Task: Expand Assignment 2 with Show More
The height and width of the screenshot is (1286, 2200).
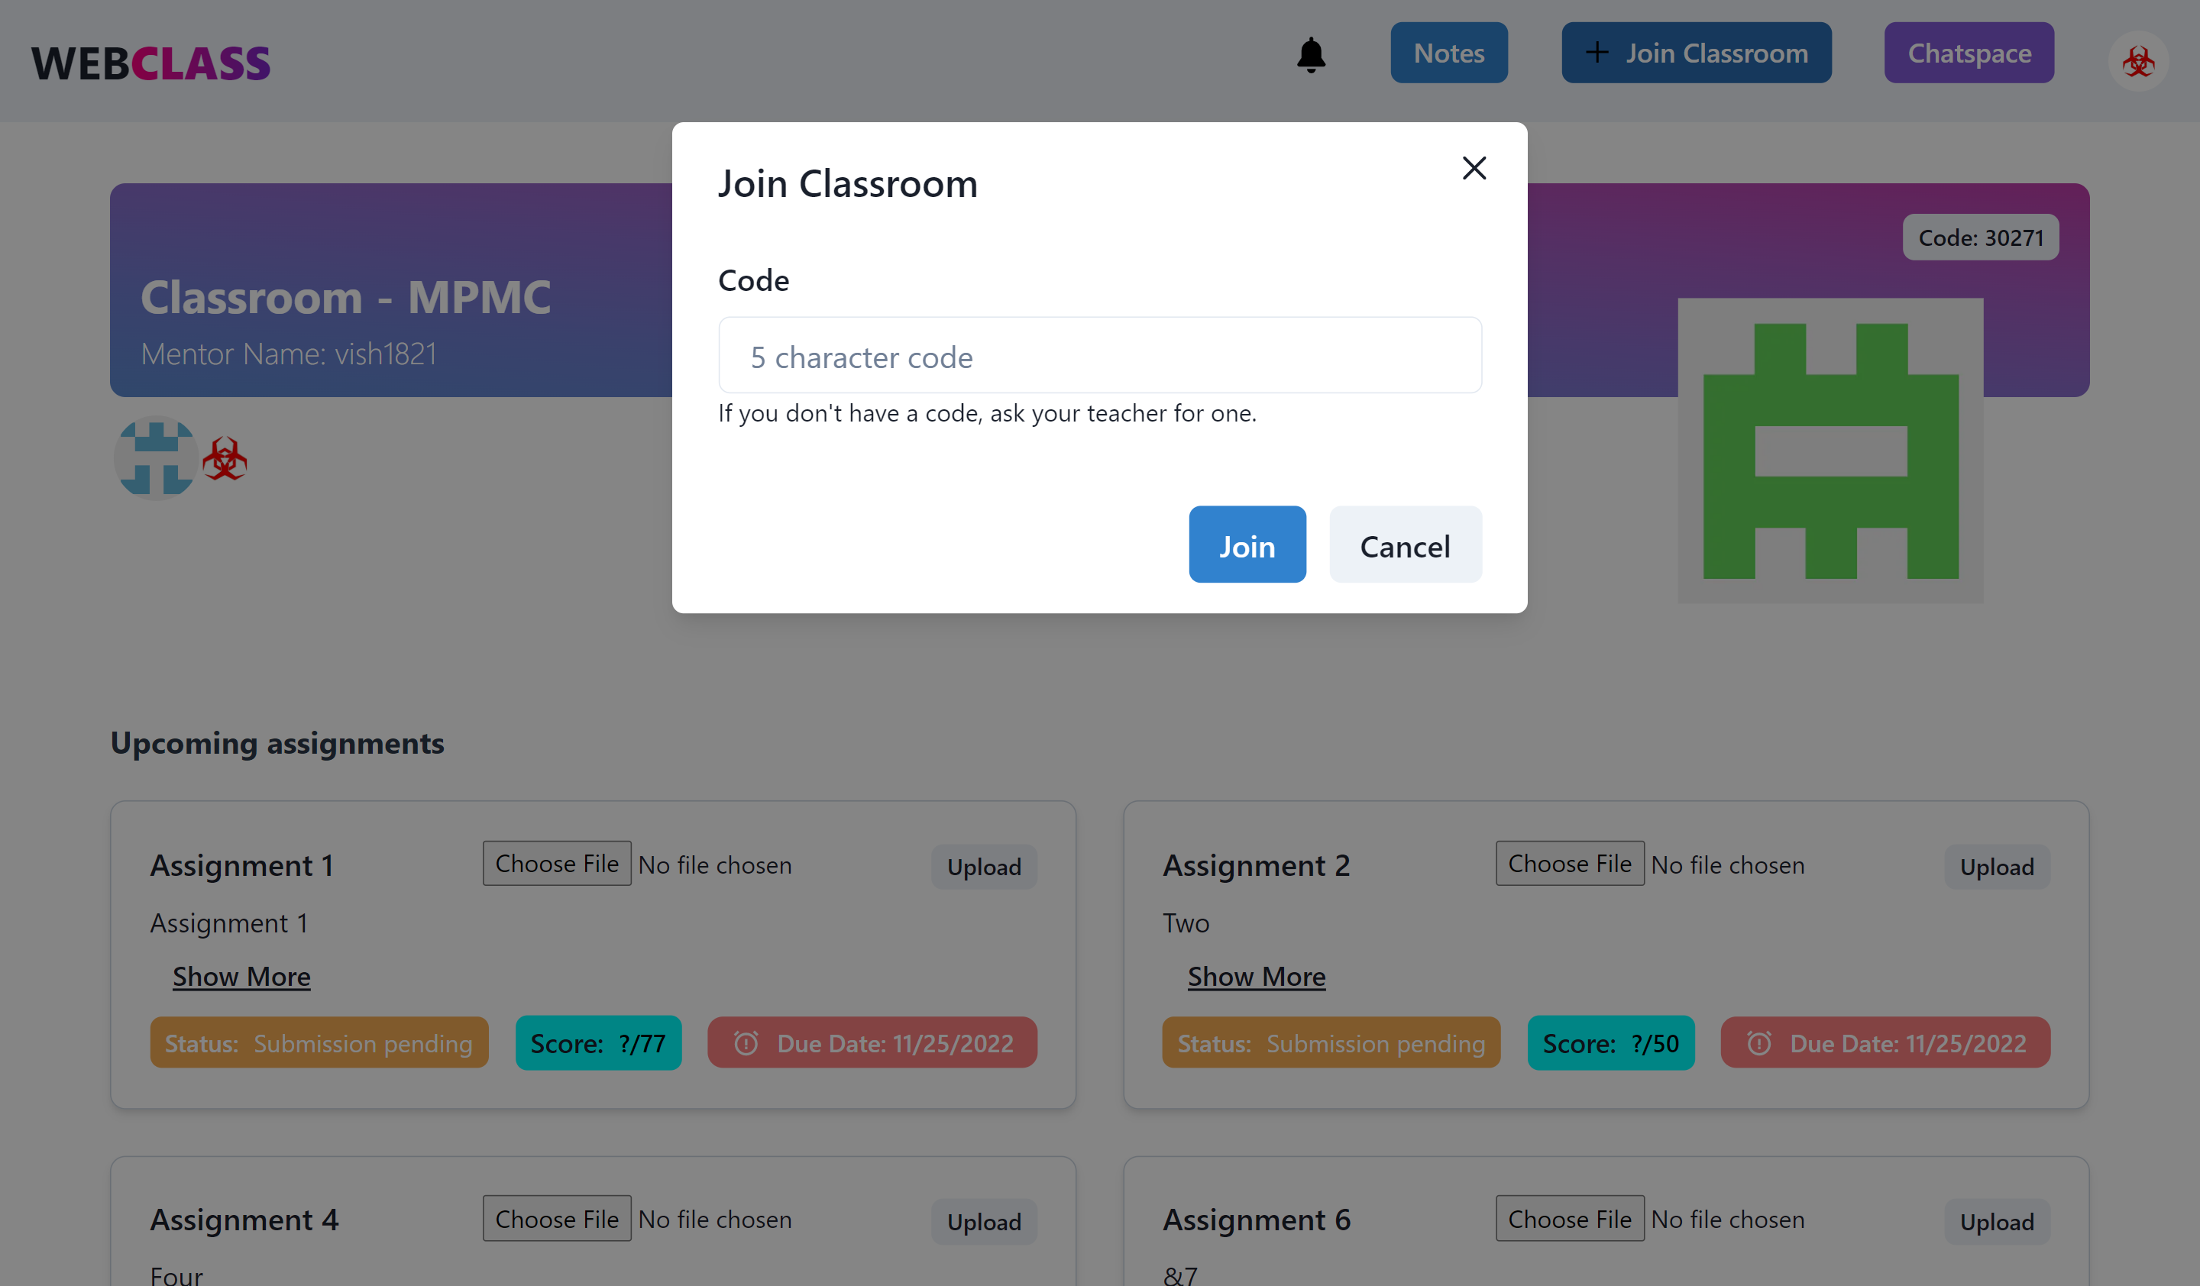Action: (x=1255, y=976)
